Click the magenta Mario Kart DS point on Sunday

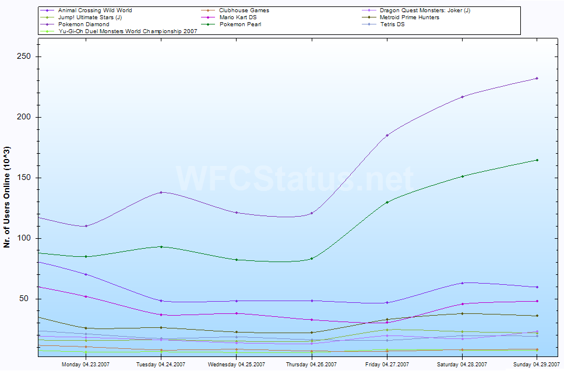pos(537,301)
